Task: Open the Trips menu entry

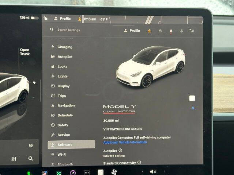Action: 58,96
